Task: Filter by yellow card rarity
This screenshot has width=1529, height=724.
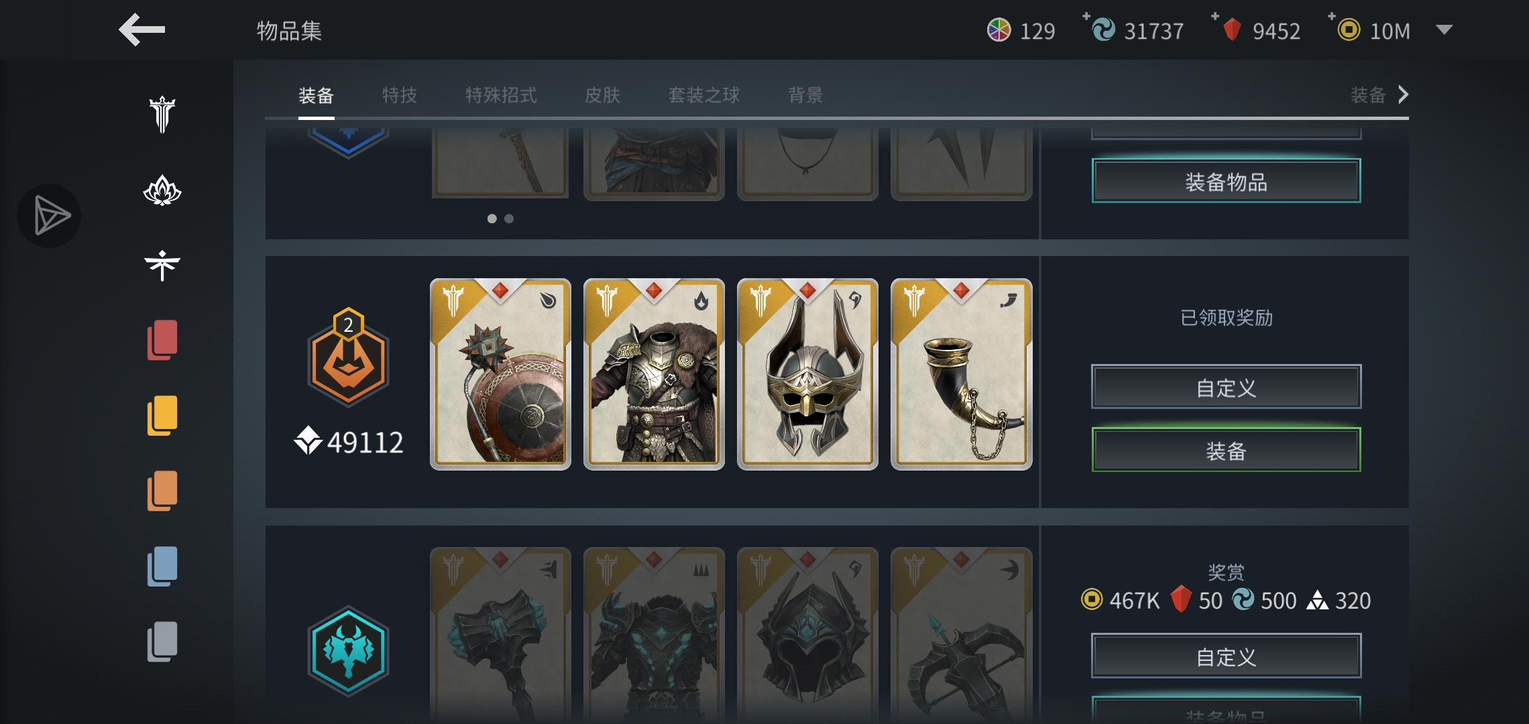Action: [x=162, y=416]
